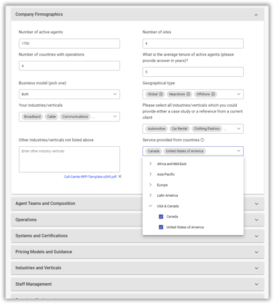Open the case study industries dropdown with Automotive
This screenshot has width=274, height=304.
coord(193,128)
